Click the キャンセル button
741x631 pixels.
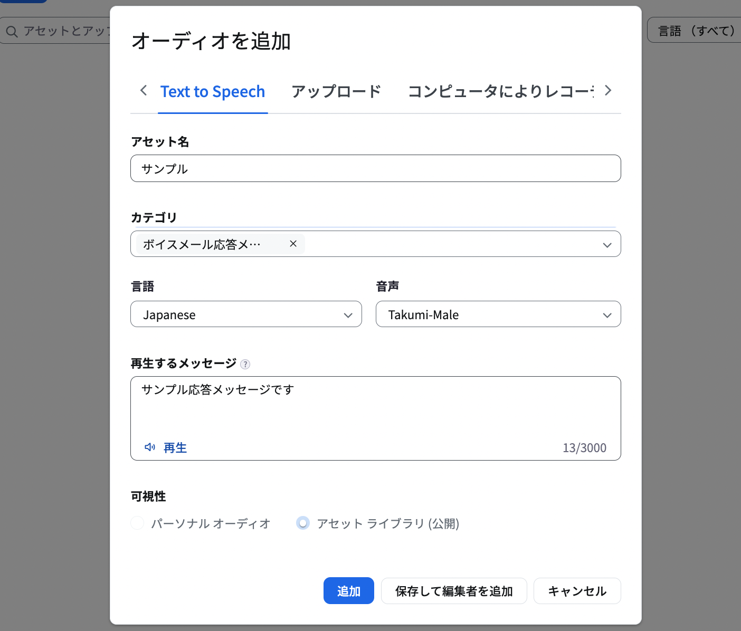[x=577, y=591]
